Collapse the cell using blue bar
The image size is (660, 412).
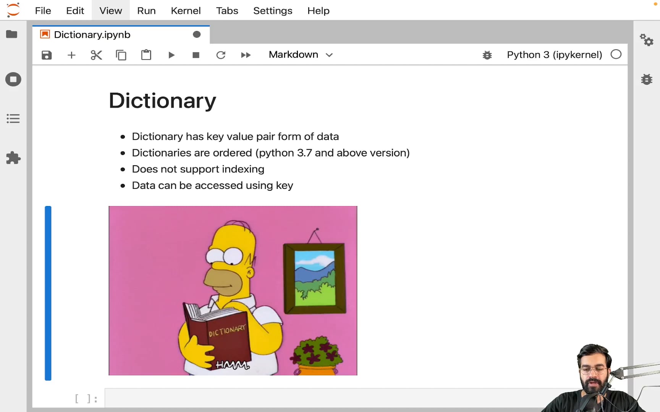48,293
